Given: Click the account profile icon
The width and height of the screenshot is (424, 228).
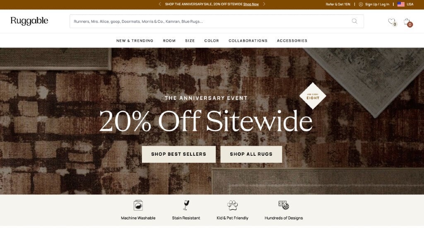Looking at the screenshot, I should point(361,4).
